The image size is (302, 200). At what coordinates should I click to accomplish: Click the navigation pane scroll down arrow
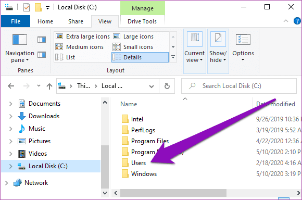coord(105,193)
